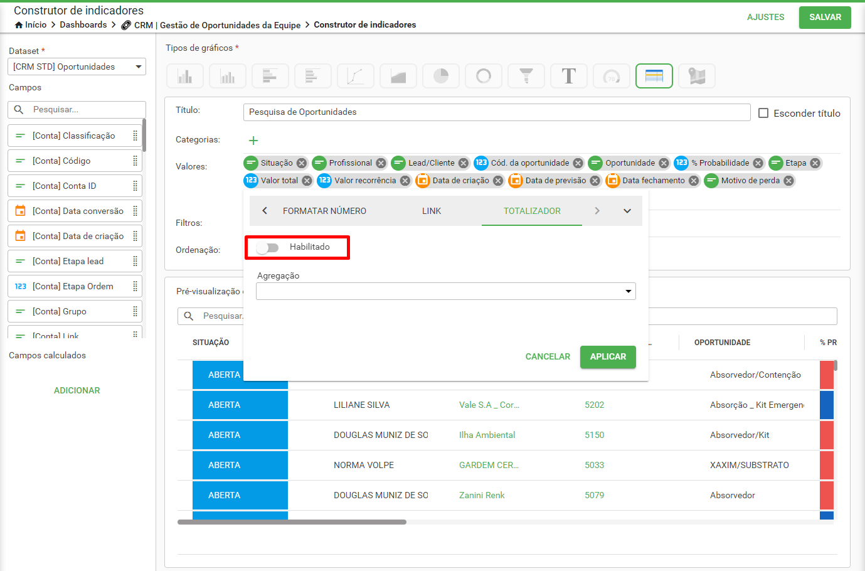Viewport: 865px width, 571px height.
Task: Go to next tabs with right chevron
Action: (597, 211)
